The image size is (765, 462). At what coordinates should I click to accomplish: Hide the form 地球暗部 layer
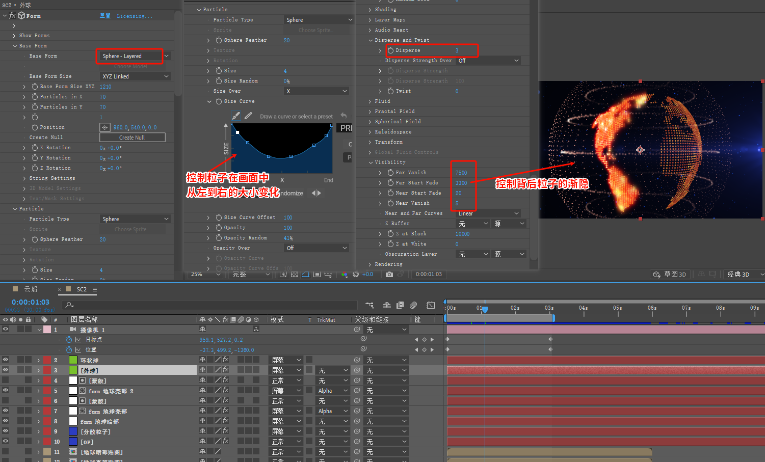(5, 421)
